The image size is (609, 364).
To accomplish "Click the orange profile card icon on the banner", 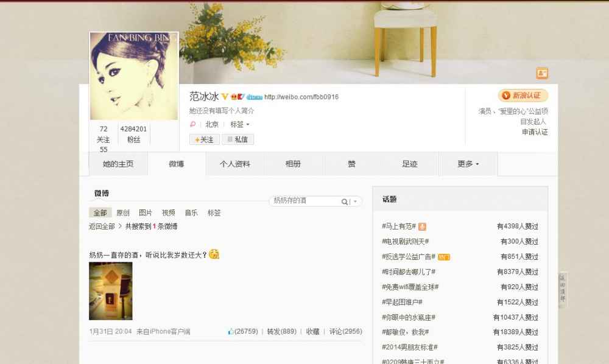I will tap(542, 73).
